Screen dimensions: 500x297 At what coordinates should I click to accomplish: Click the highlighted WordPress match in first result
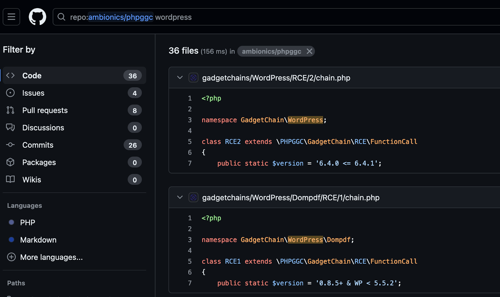pyautogui.click(x=305, y=120)
